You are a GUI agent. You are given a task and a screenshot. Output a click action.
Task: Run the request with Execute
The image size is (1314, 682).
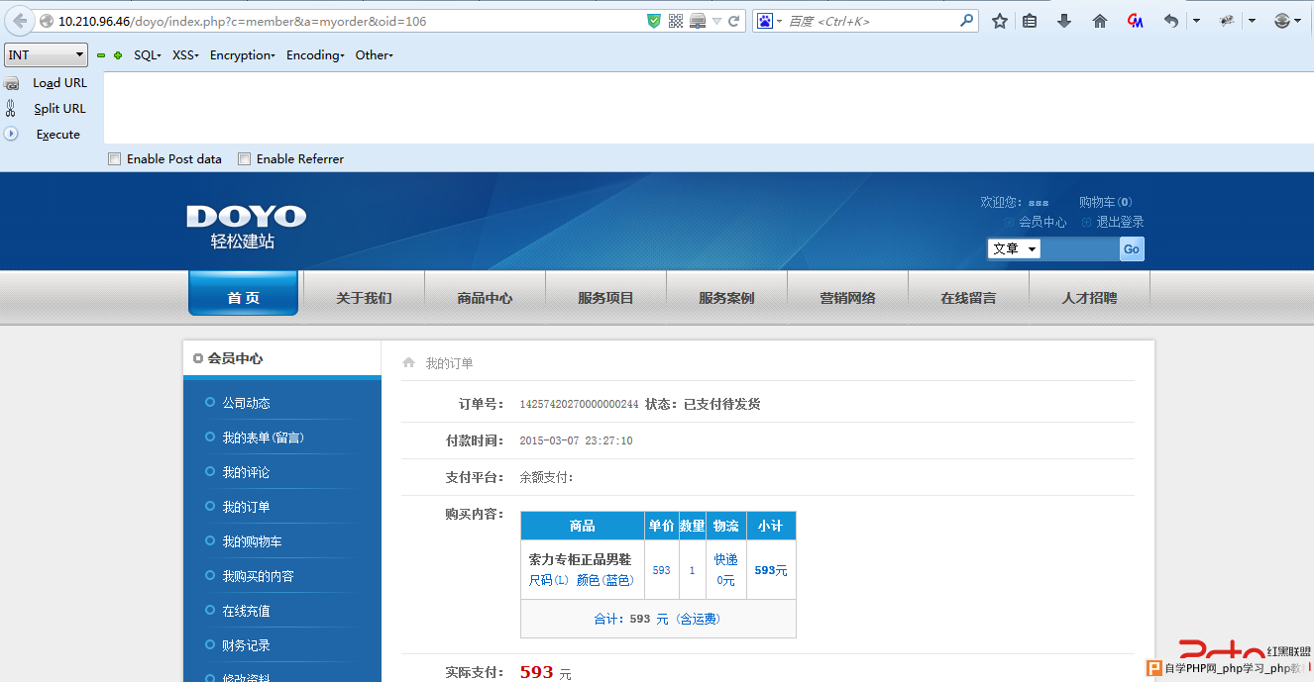58,135
